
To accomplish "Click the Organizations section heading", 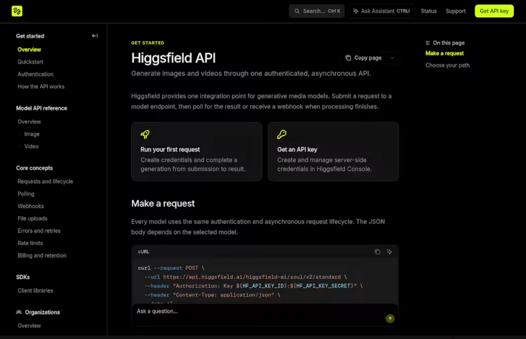I will click(42, 312).
